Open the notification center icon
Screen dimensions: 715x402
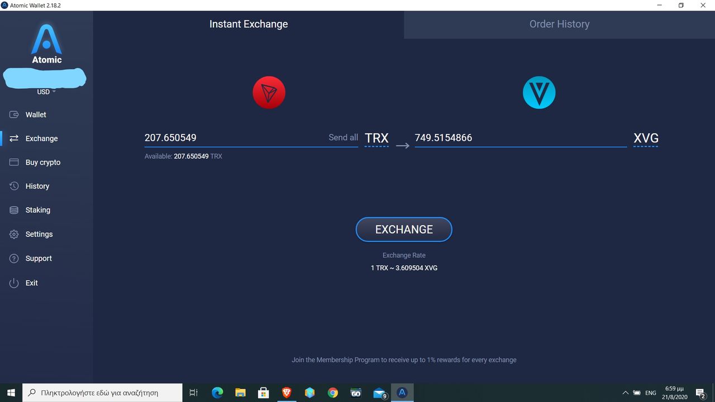tap(700, 393)
